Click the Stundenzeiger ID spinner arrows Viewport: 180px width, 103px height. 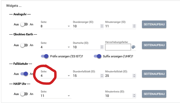click(x=102, y=26)
